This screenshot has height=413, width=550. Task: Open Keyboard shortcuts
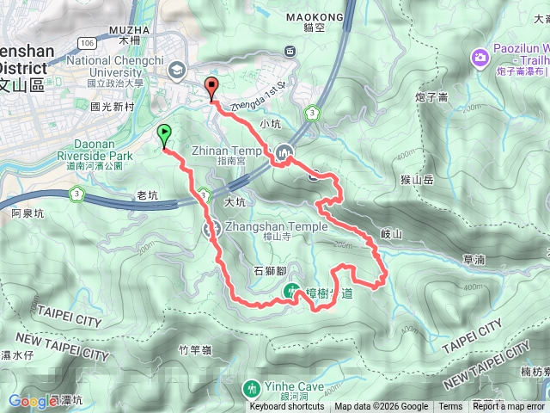point(287,407)
